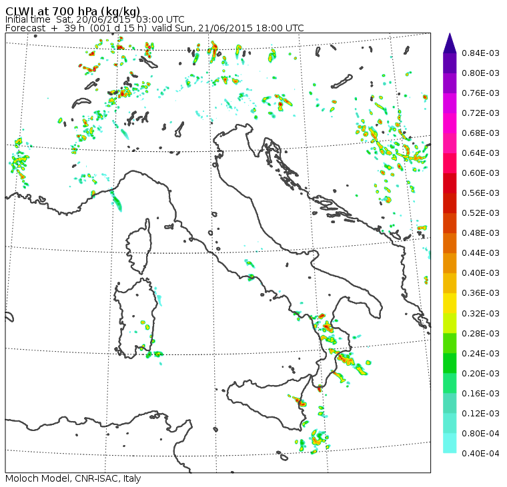Viewport: 507px width, 487px height.
Task: Click the 0.52E-03 colorbar label
Action: (480, 213)
